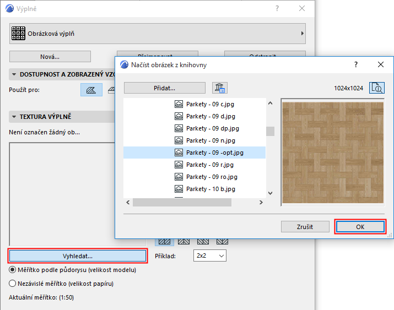Collapse the TEXTURA VÝPLNĚ section

14,117
